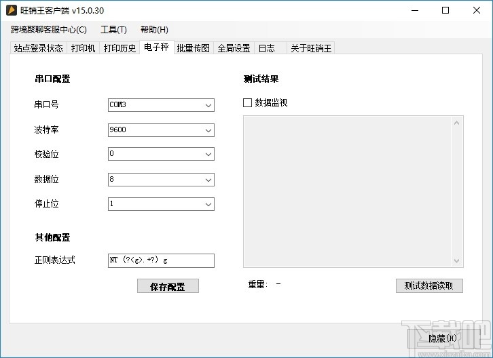Screen dimensions: 493x358
Task: Maximize the 旺销王客户端 window
Action: 445,10
